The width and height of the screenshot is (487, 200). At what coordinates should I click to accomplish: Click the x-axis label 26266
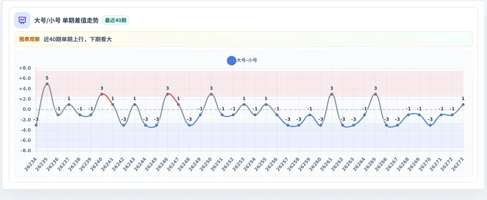(x=381, y=164)
